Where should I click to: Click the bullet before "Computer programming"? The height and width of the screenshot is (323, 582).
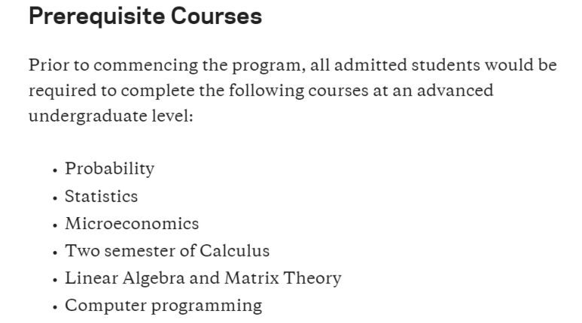pyautogui.click(x=55, y=307)
